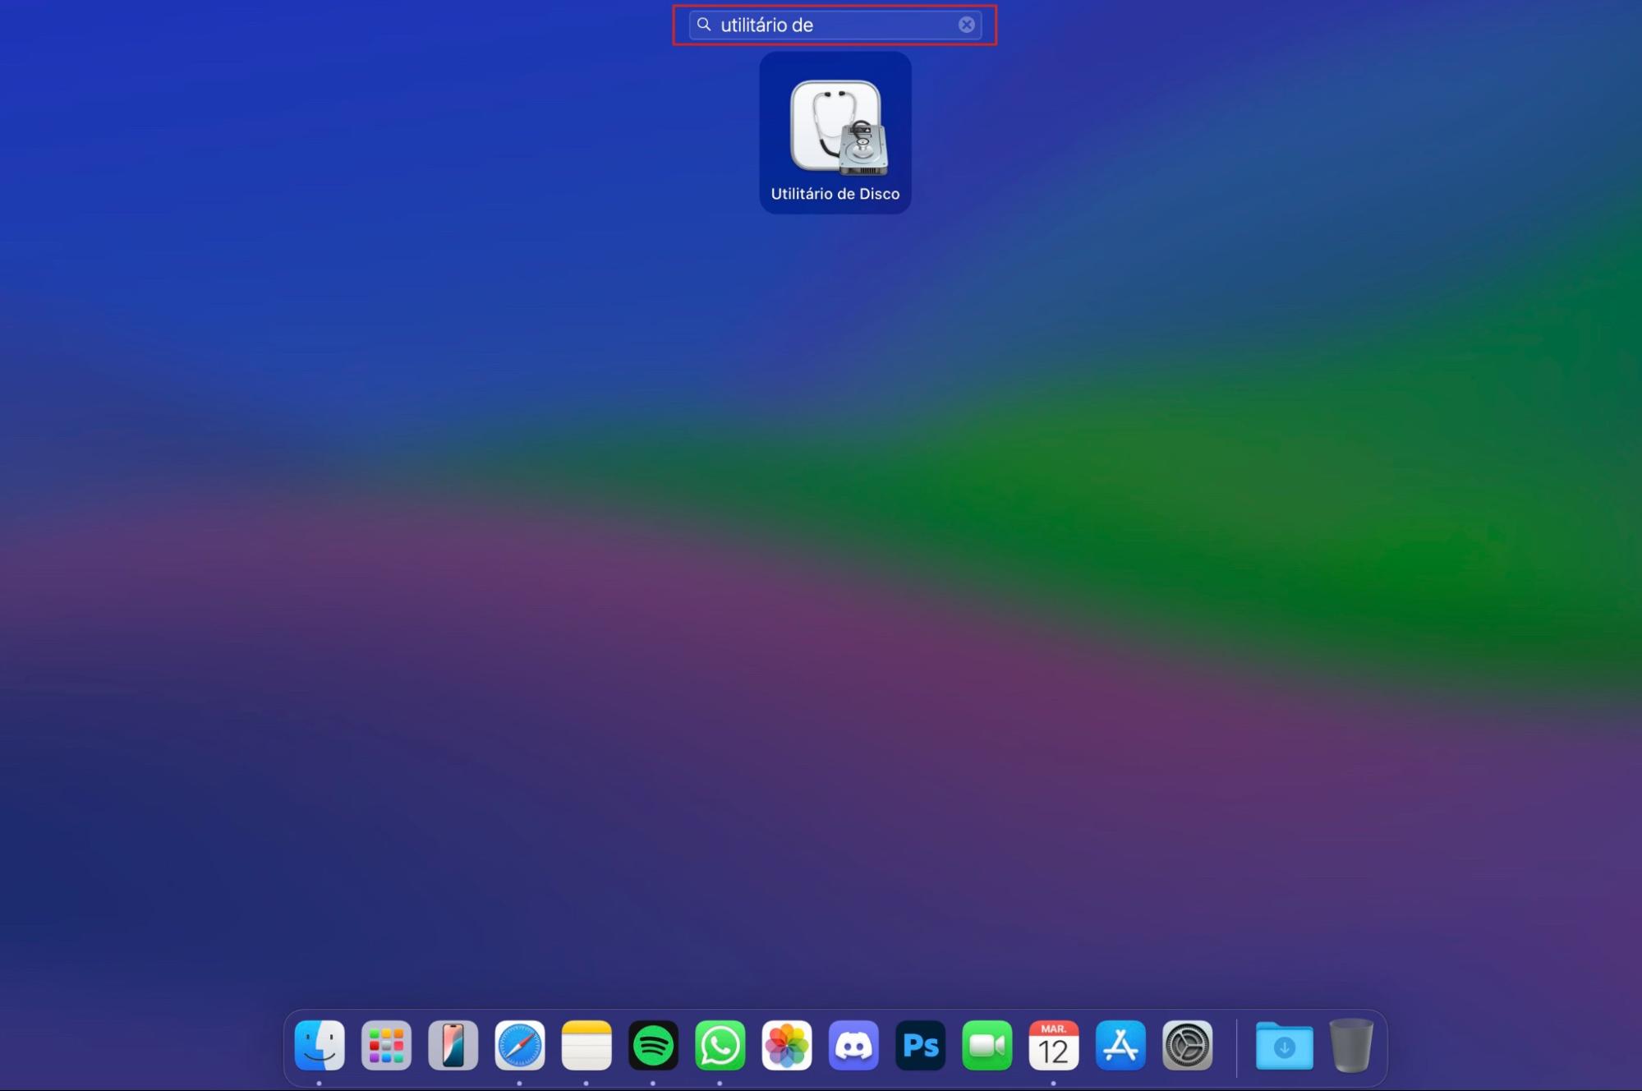1642x1091 pixels.
Task: Launch Safari from the Dock
Action: pos(520,1046)
